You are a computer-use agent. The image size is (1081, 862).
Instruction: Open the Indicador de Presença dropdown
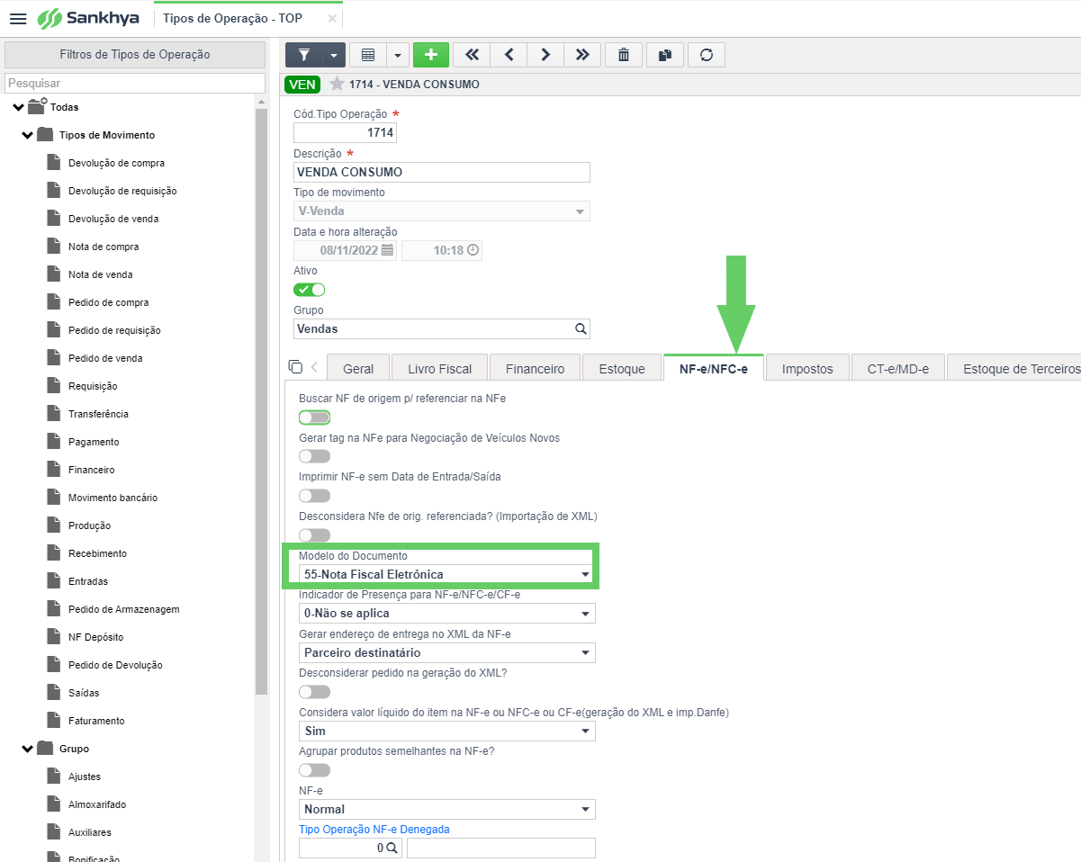pos(447,613)
